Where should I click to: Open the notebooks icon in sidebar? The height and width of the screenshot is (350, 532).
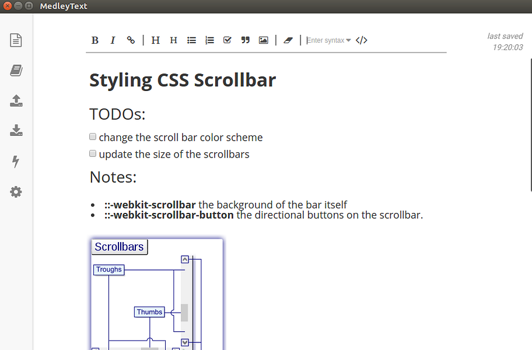pyautogui.click(x=16, y=71)
